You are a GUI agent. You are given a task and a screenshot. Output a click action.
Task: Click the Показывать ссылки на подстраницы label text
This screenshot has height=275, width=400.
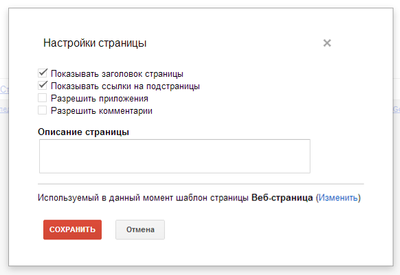(x=125, y=86)
